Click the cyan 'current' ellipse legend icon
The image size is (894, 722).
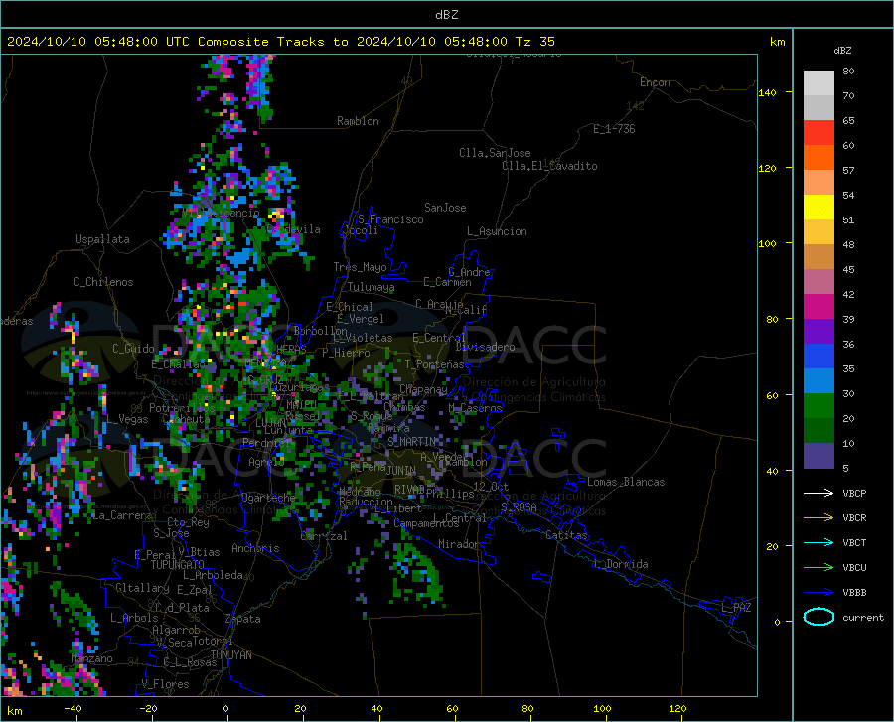click(819, 617)
